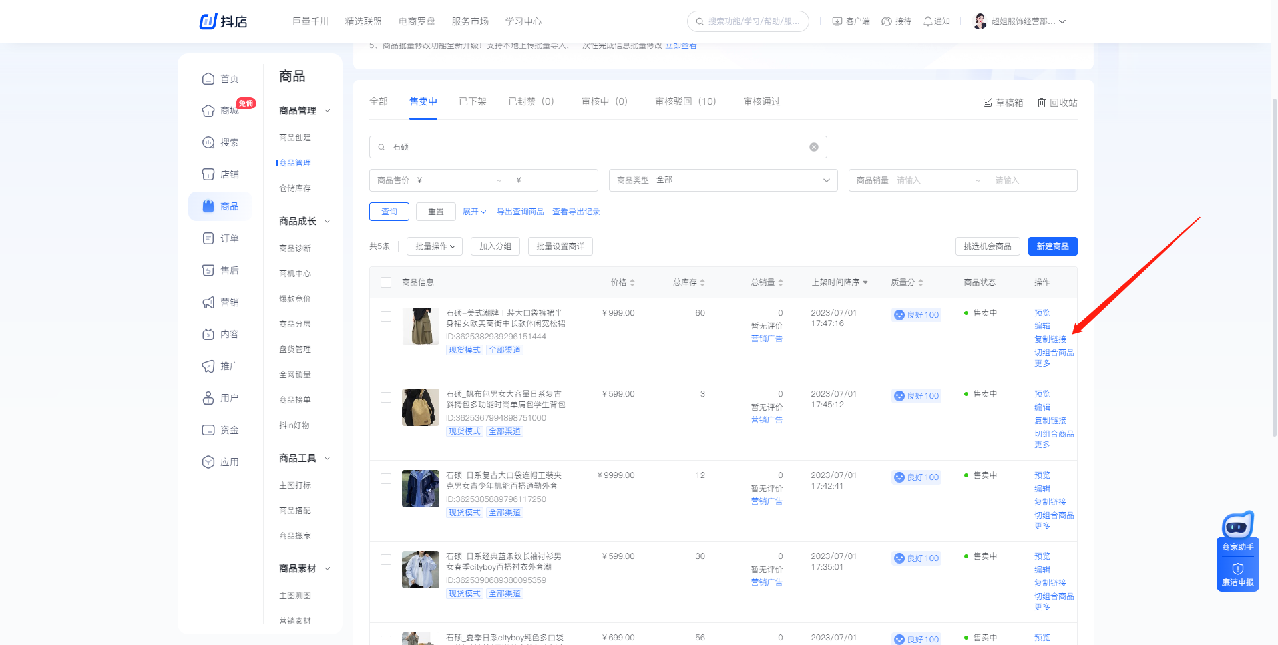Viewport: 1278px width, 645px height.
Task: Click cargo skirt product thumbnail
Action: tap(421, 326)
